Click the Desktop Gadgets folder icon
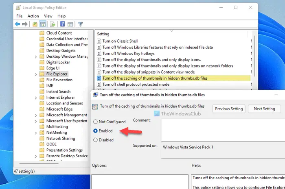This screenshot has height=189, width=285. [x=42, y=50]
